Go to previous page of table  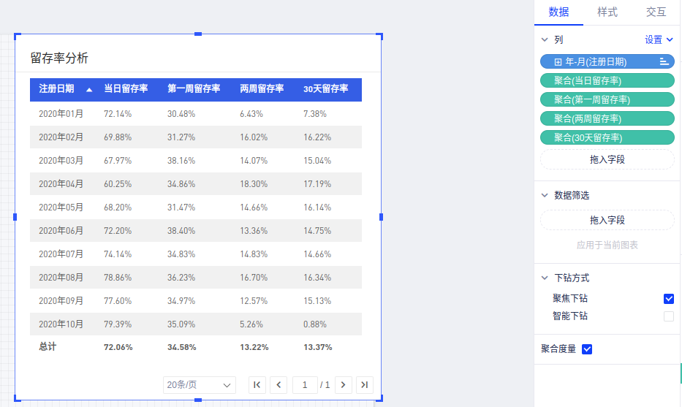(x=279, y=385)
